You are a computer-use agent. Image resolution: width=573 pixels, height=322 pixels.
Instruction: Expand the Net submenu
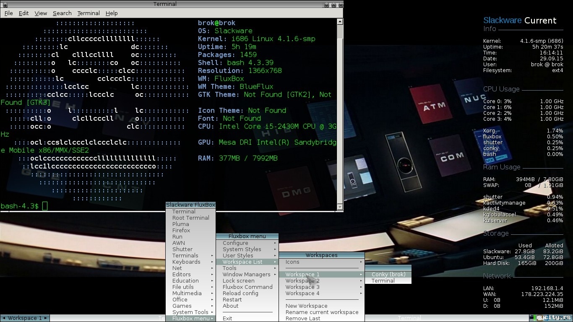(x=190, y=268)
